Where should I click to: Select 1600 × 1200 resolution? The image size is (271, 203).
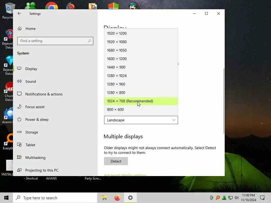[141, 59]
